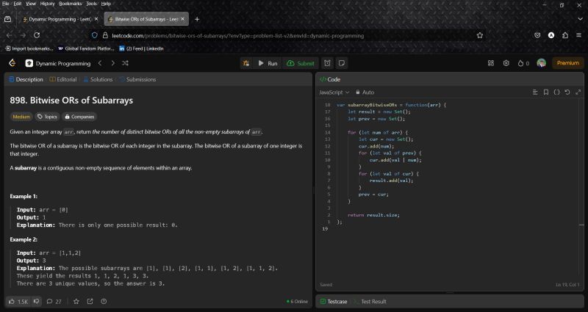Expand the Topics tag
Viewport: 588px width, 312px height.
(47, 117)
